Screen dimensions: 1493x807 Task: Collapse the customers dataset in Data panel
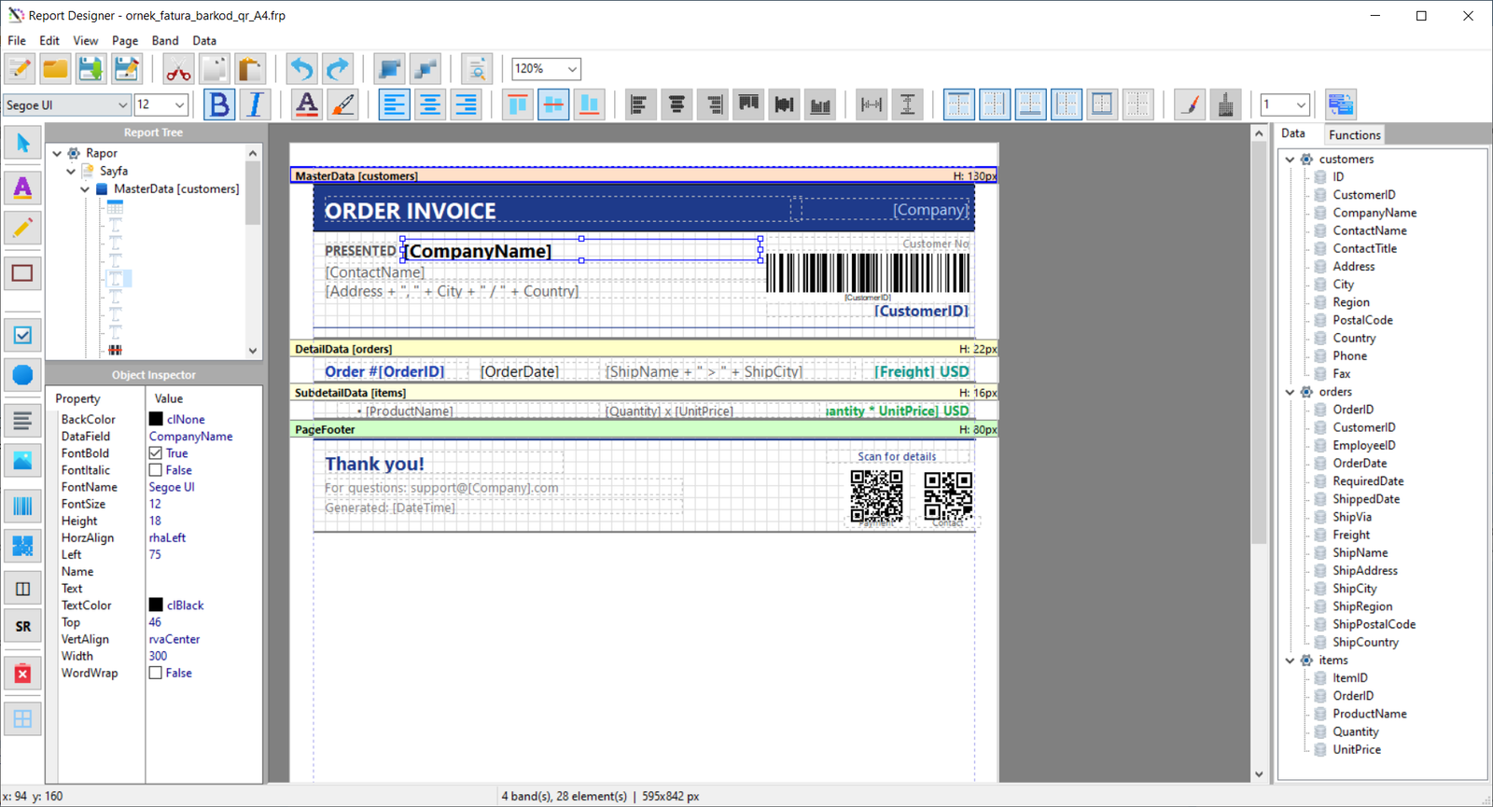pyautogui.click(x=1291, y=160)
